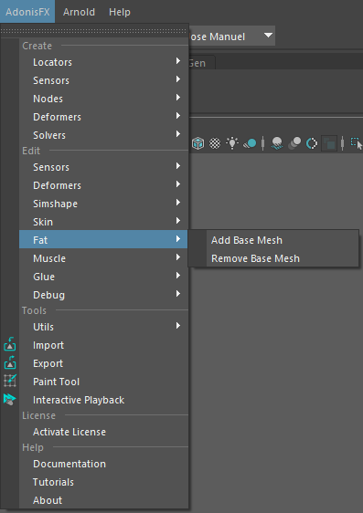Enable use all lights bulb icon
Screen dimensions: 363x513
232,143
